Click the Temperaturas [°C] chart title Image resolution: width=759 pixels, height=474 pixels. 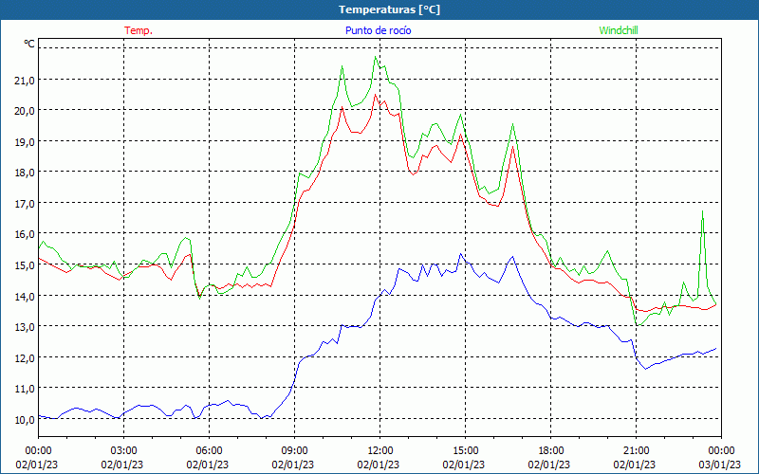click(389, 9)
